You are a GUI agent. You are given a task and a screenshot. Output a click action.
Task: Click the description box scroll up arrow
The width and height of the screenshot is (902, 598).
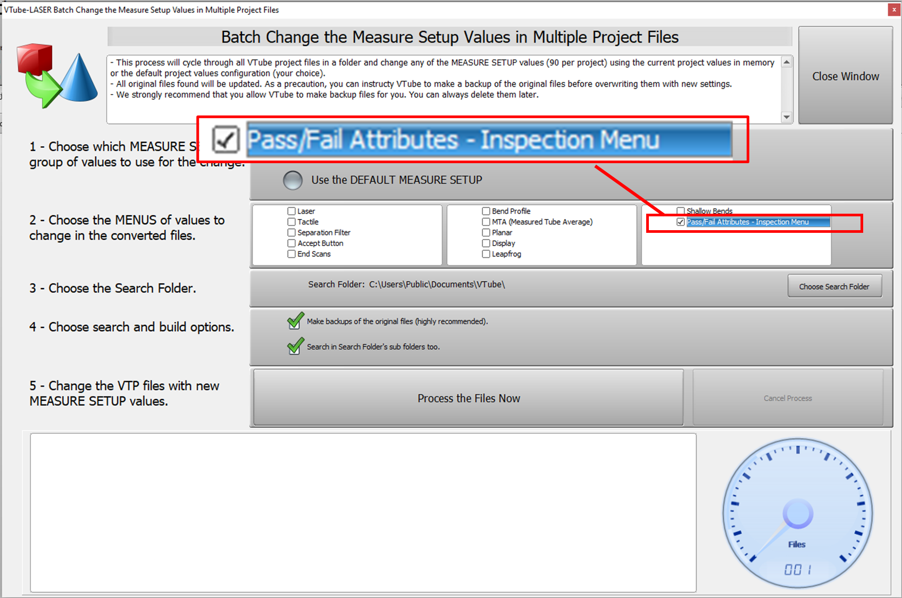click(x=787, y=62)
